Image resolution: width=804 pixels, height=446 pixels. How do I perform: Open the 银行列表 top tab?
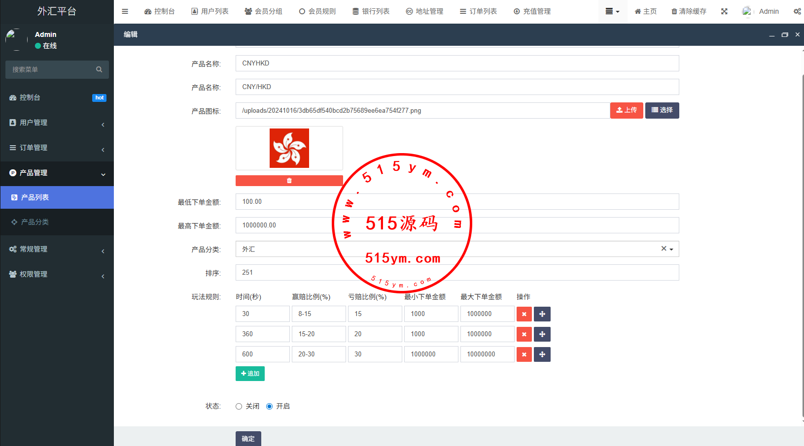pyautogui.click(x=371, y=11)
